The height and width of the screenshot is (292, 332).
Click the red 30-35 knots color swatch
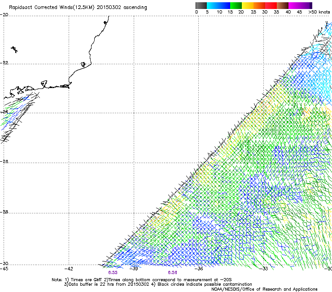click(x=271, y=5)
